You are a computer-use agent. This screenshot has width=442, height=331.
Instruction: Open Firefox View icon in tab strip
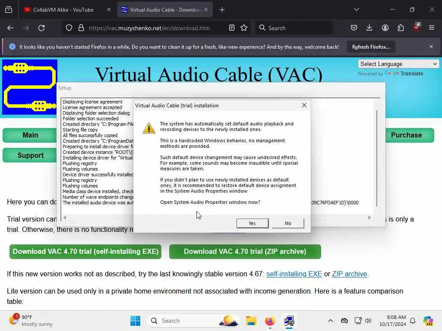click(9, 10)
